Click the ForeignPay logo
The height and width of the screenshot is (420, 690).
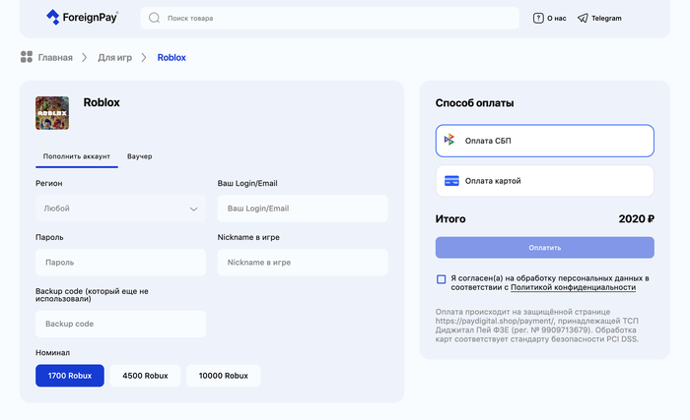click(82, 18)
